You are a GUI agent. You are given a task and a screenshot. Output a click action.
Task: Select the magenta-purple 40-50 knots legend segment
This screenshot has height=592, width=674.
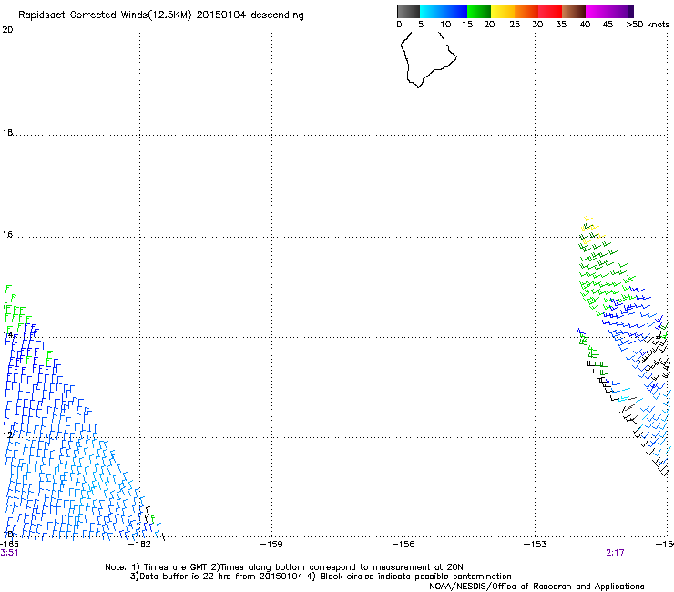coord(609,11)
